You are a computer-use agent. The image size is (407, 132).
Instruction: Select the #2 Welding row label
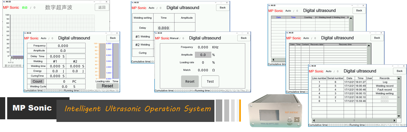pyautogui.click(x=143, y=45)
